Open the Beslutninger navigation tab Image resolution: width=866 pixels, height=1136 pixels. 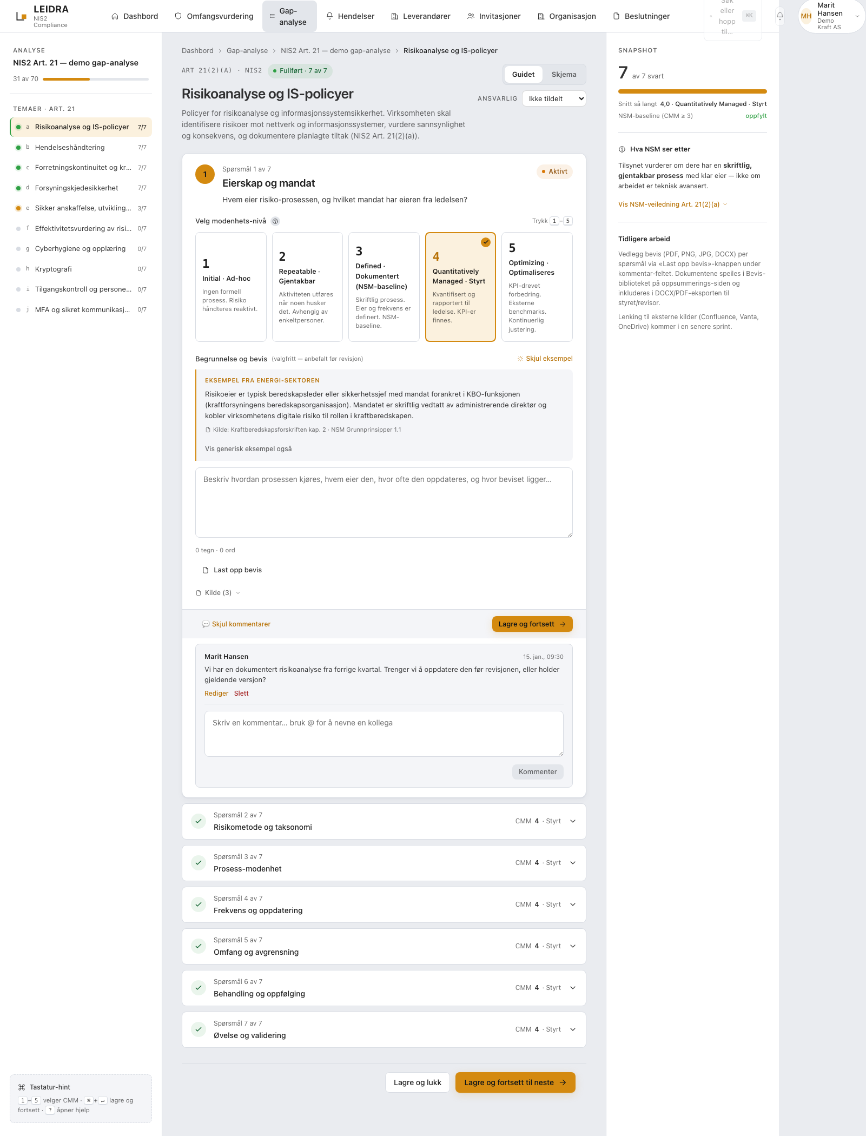coord(642,16)
